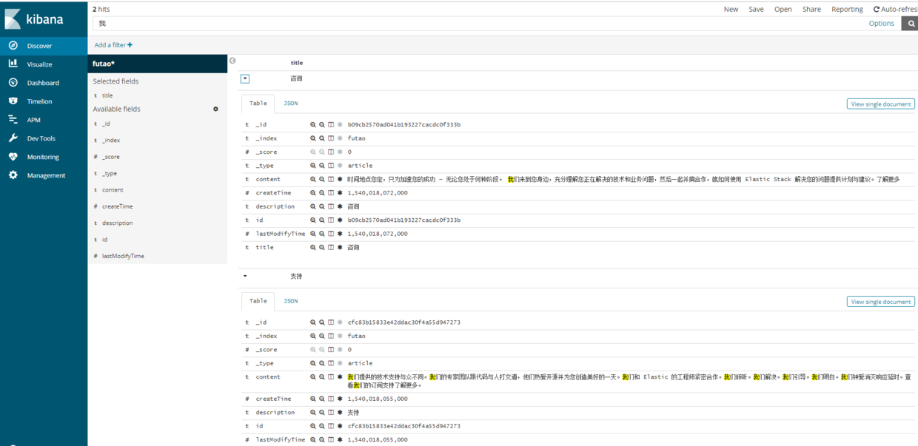This screenshot has height=446, width=918.
Task: Toggle the lastModifyTime column in the 支持 document
Action: 331,439
